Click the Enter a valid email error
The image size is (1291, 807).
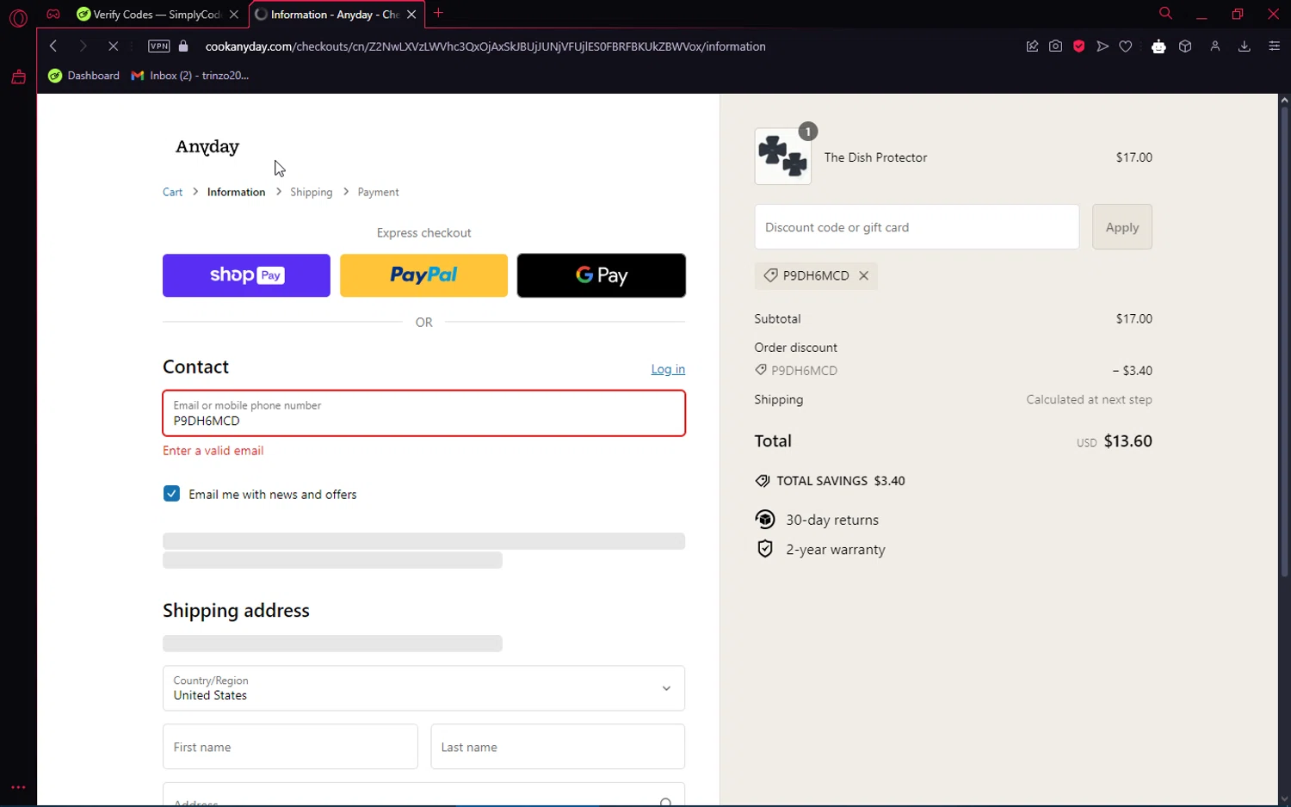[213, 451]
